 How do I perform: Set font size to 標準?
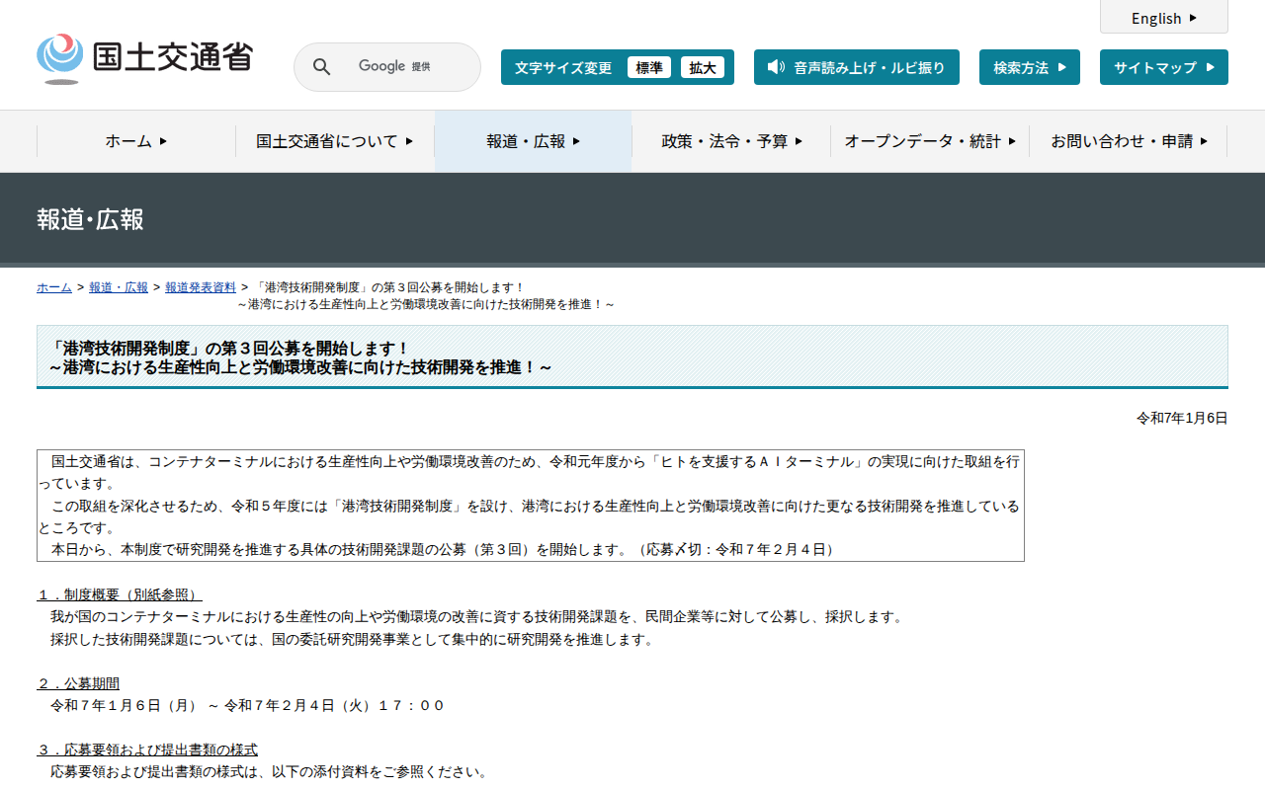[x=649, y=67]
